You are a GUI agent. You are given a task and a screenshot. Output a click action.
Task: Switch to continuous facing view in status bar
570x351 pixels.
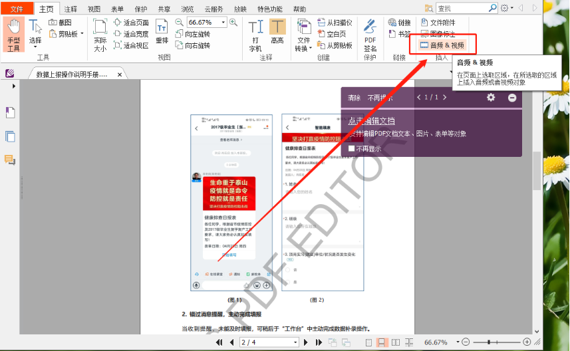click(409, 342)
